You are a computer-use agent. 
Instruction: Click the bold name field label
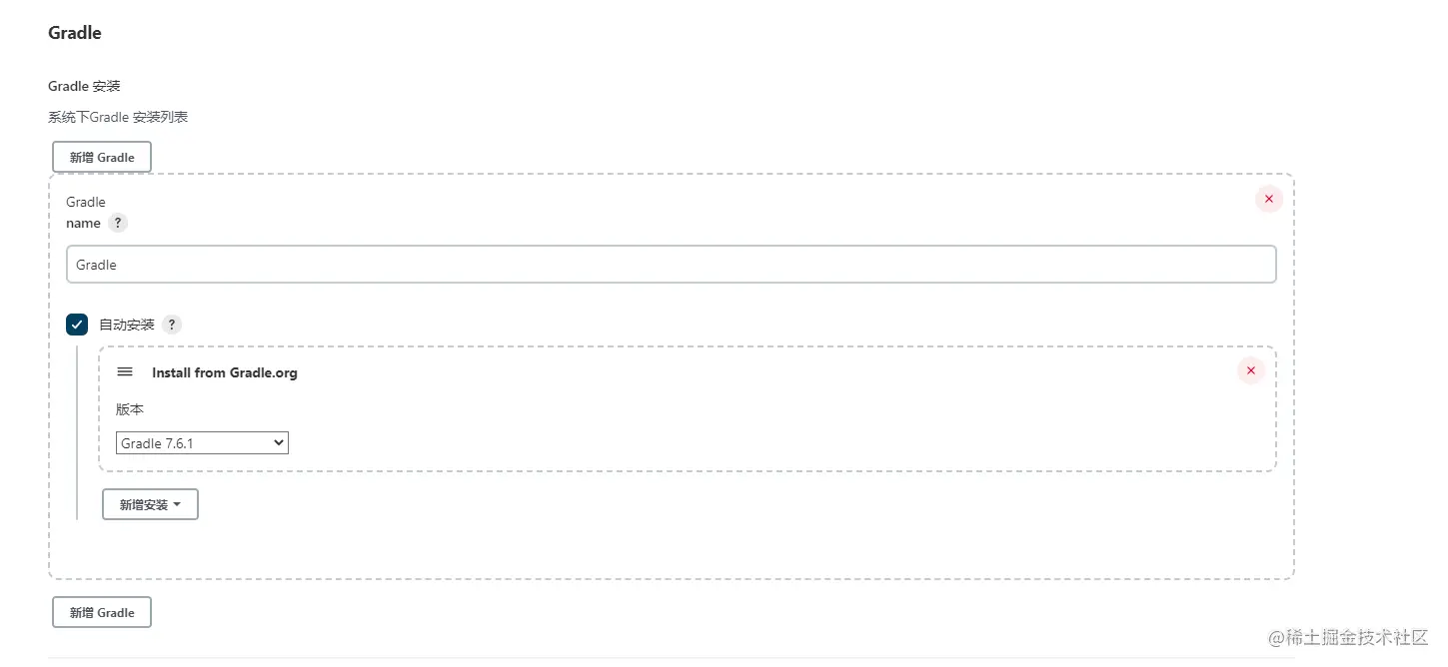(x=83, y=223)
